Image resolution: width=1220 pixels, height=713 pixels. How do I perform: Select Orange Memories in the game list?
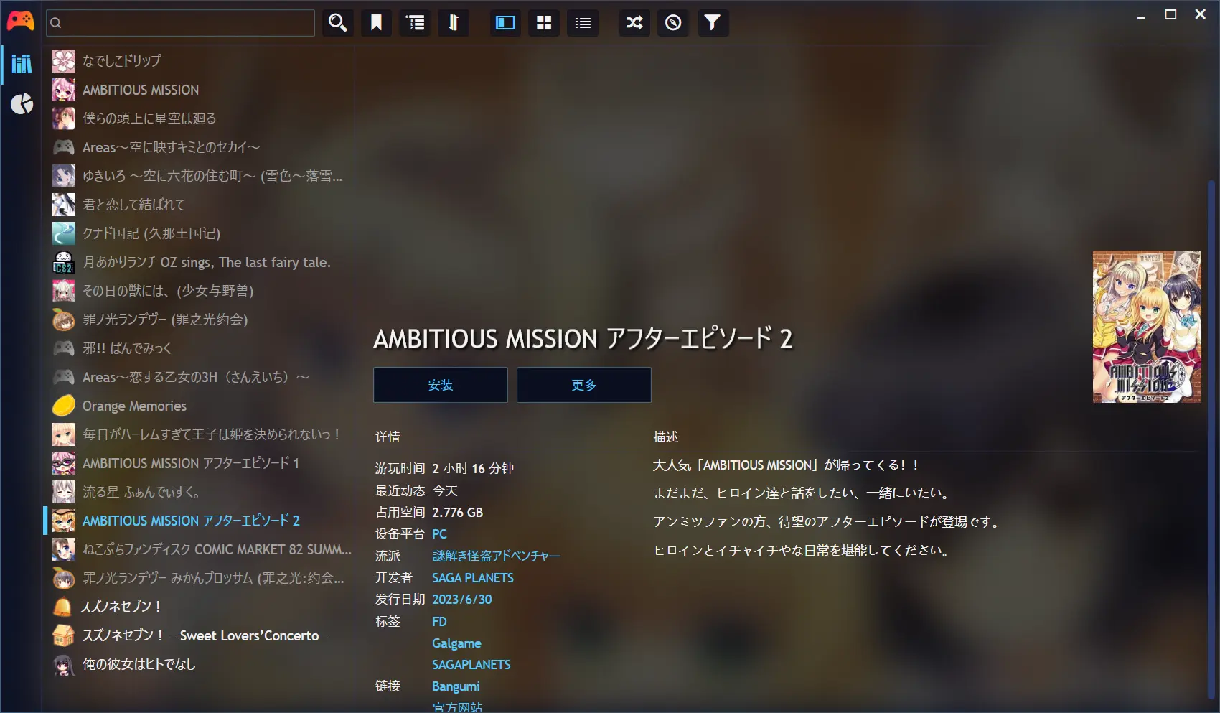point(134,406)
